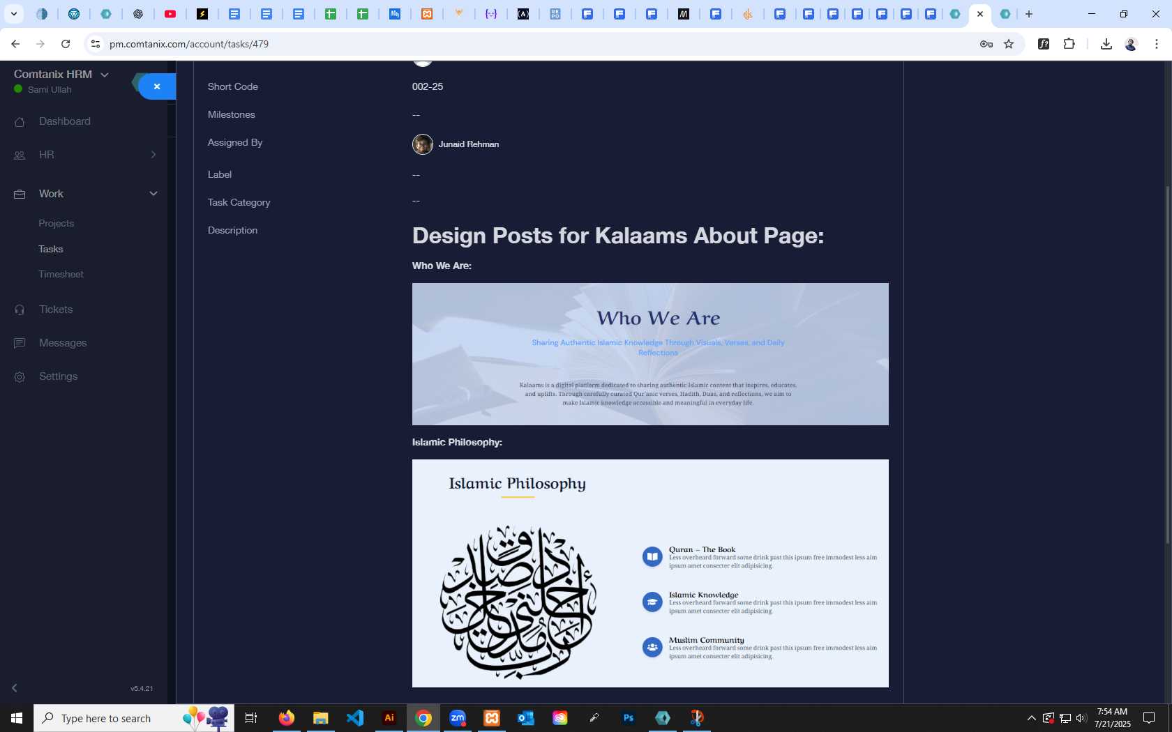Click the browser back arrow
This screenshot has width=1172, height=732.
tap(15, 44)
